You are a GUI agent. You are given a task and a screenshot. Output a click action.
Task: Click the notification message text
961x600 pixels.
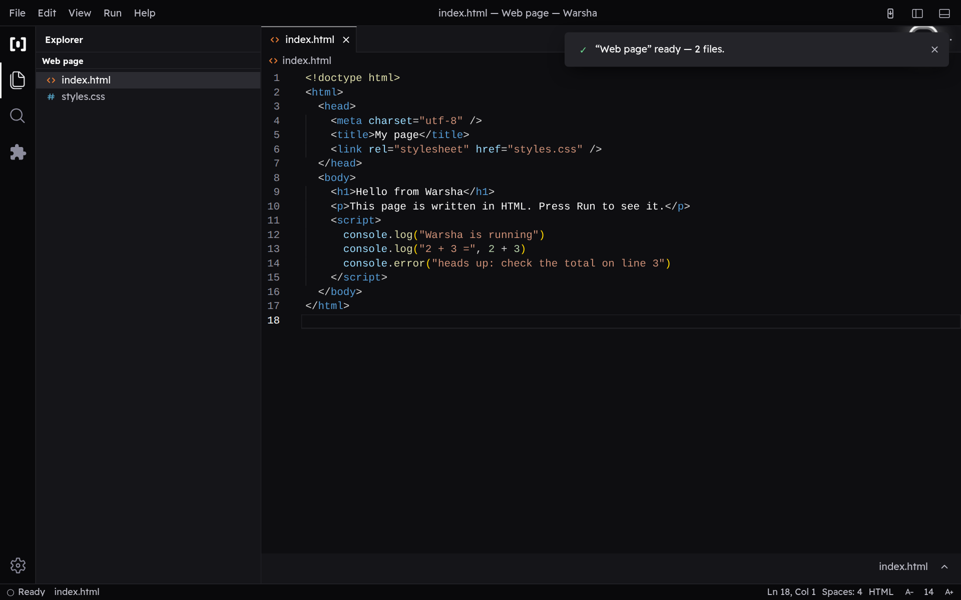660,49
